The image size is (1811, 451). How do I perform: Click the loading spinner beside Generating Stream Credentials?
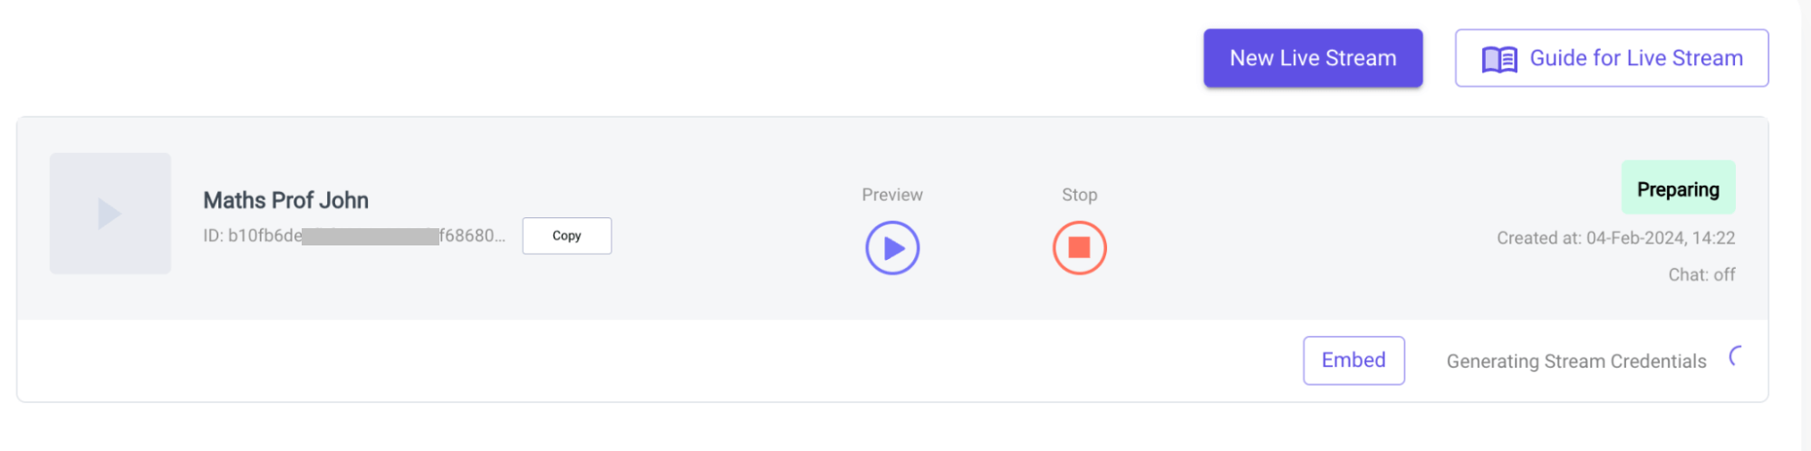click(1735, 356)
